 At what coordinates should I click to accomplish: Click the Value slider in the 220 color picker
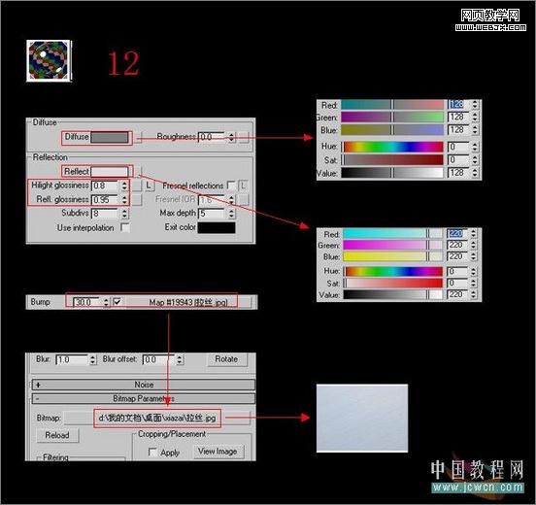[x=392, y=294]
